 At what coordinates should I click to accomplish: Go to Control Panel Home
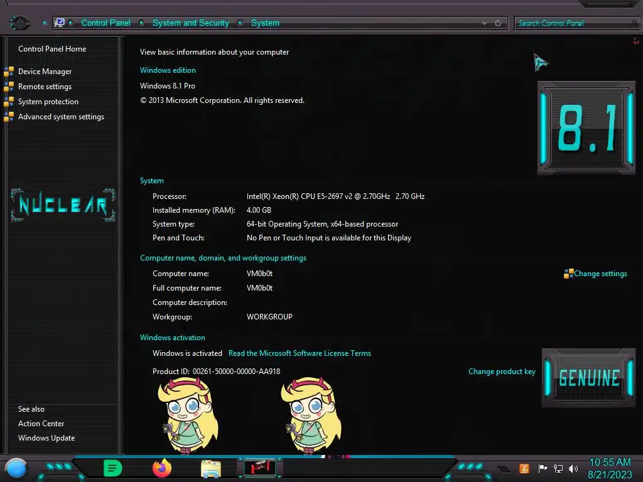click(52, 49)
